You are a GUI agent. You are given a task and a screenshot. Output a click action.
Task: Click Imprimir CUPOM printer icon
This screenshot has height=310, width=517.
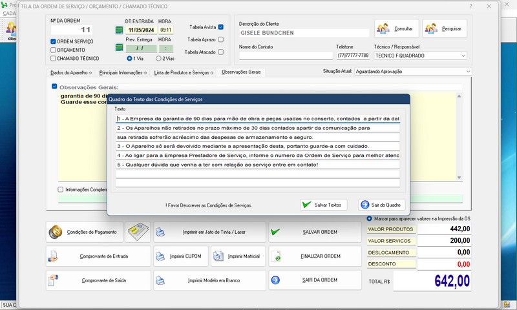(160, 256)
